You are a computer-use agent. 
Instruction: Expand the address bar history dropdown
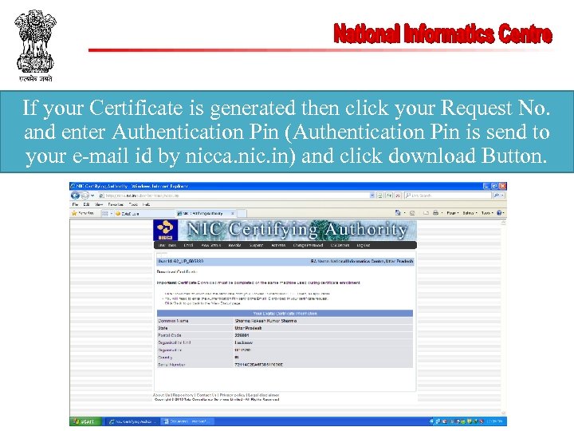coord(372,196)
